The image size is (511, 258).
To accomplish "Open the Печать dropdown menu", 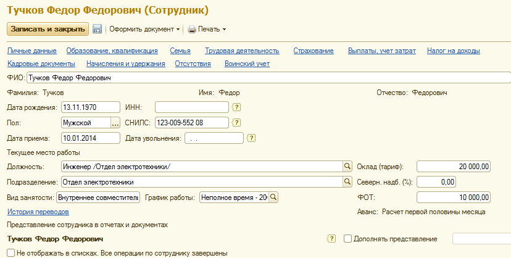I will point(224,29).
